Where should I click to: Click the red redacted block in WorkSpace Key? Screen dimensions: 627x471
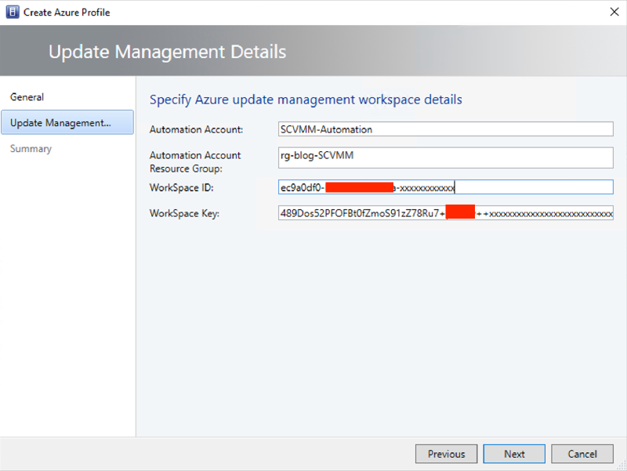(x=460, y=214)
